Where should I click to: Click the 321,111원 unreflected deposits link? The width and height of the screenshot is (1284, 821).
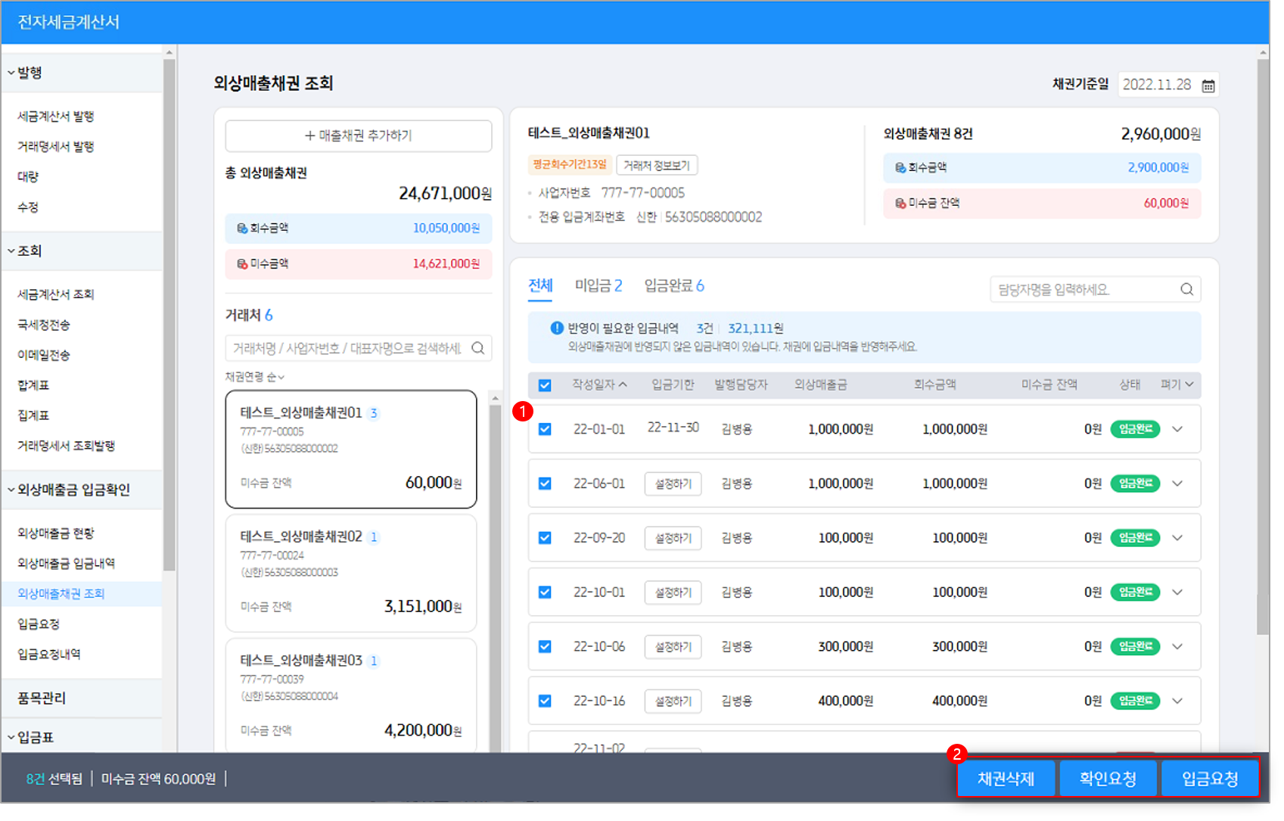tap(756, 328)
